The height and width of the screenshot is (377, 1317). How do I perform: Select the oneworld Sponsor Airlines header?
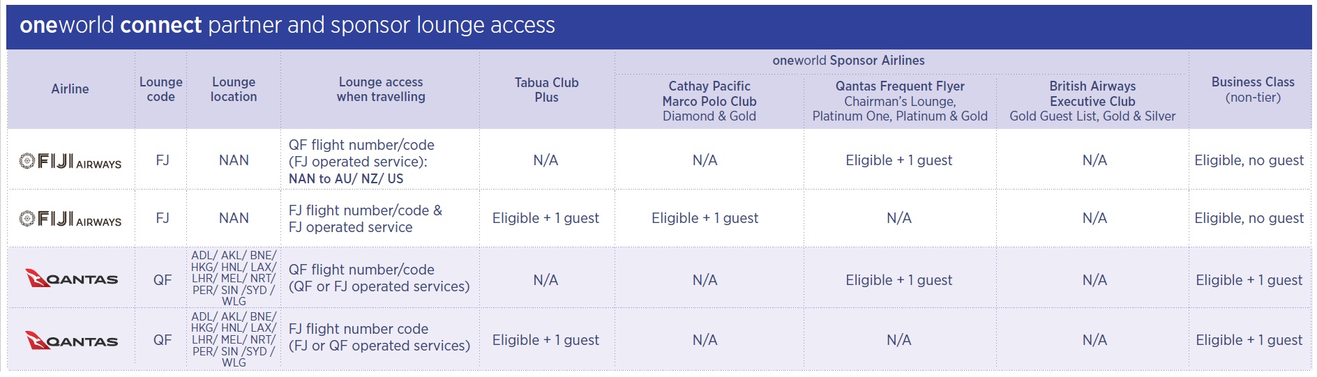point(848,61)
